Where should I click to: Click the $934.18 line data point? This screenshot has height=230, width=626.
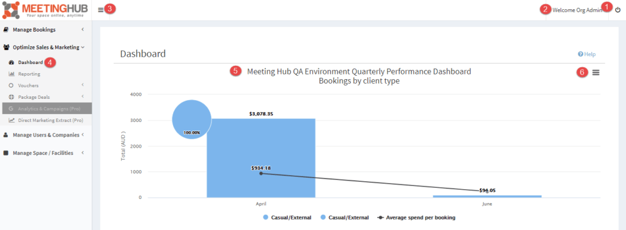261,173
